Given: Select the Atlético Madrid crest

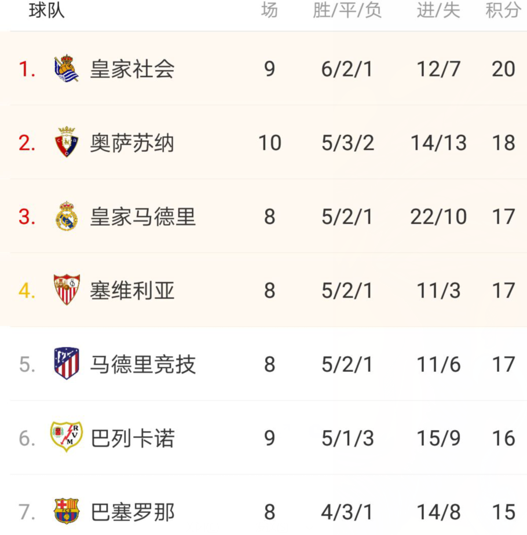Looking at the screenshot, I should (67, 364).
